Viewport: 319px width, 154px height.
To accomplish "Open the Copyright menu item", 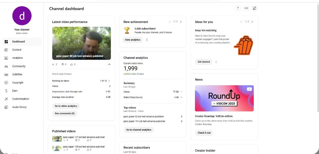I will 22,83.
